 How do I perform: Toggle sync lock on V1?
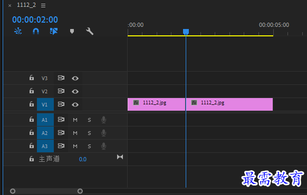pyautogui.click(x=61, y=104)
